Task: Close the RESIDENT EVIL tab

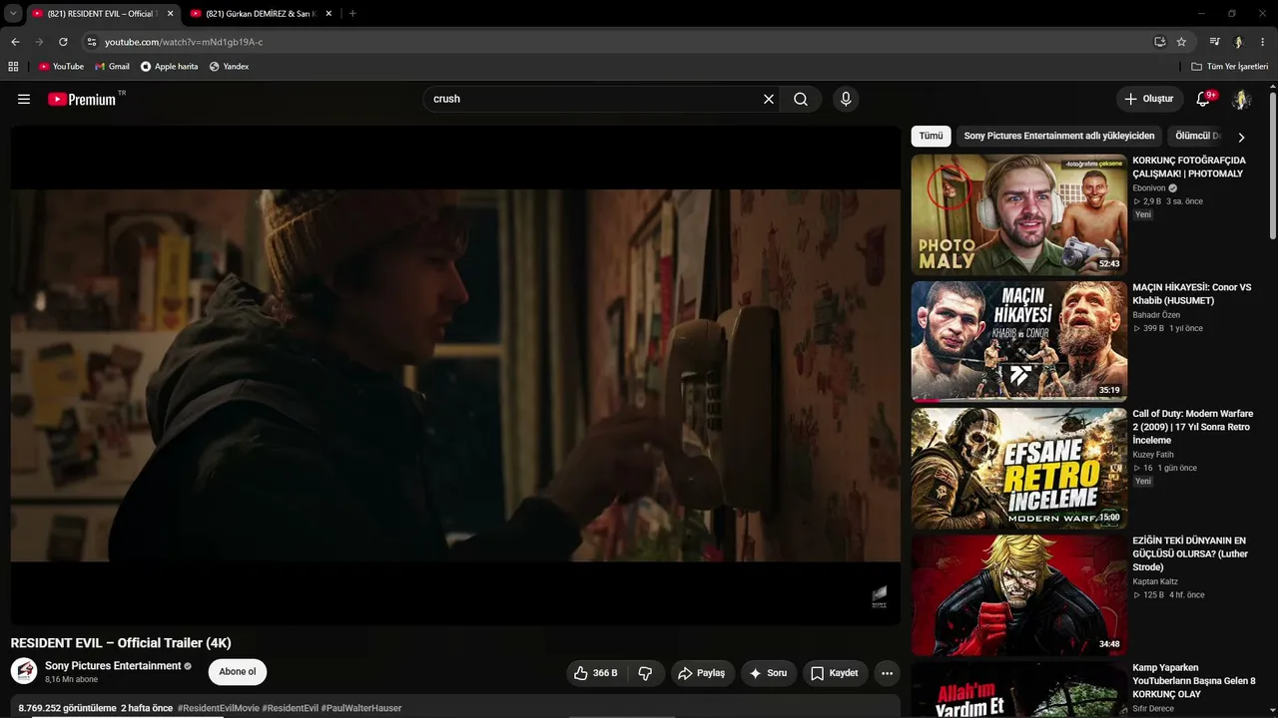Action: pos(170,14)
